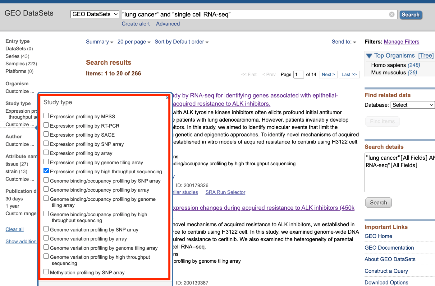This screenshot has width=435, height=286.
Task: Check Expression profiling by MPSS
Action: pyautogui.click(x=46, y=116)
